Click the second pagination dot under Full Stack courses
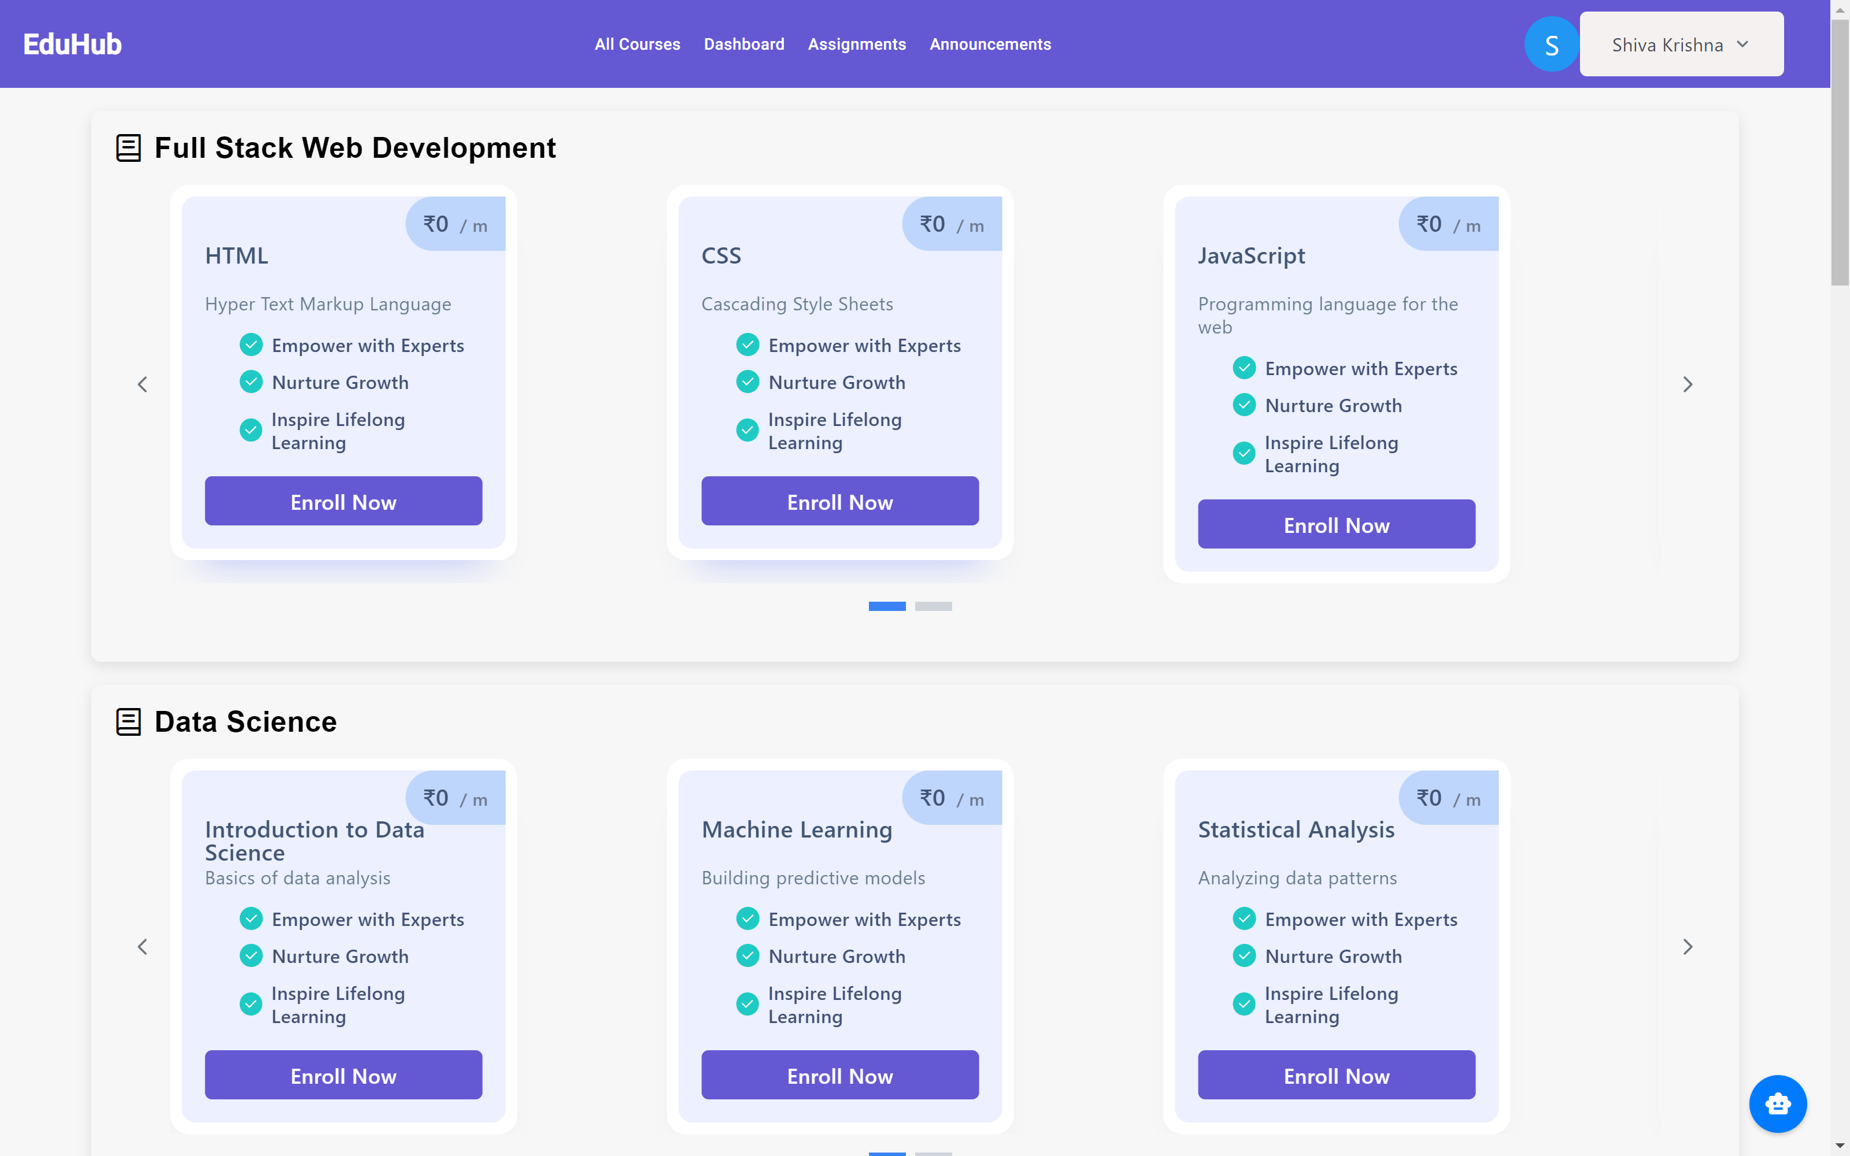 [934, 606]
